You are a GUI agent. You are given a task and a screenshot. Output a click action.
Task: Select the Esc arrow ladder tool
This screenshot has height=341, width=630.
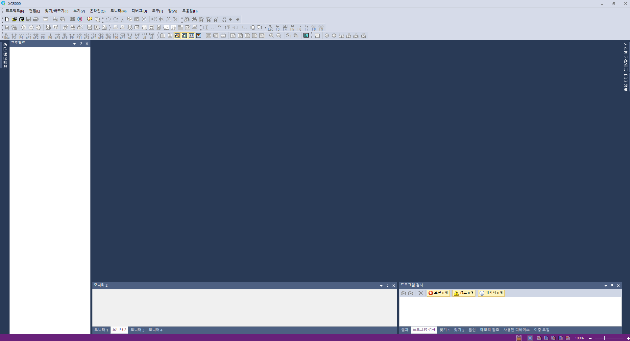click(x=7, y=36)
